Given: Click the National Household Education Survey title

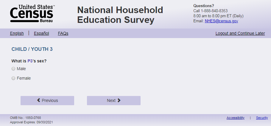Looking at the screenshot, I should click(120, 15).
